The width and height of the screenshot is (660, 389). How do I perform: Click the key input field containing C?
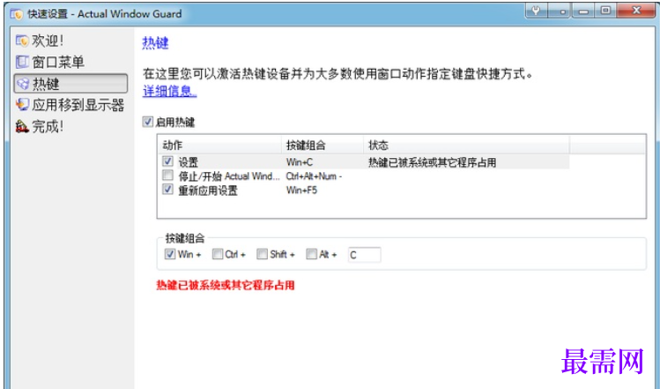coord(365,255)
